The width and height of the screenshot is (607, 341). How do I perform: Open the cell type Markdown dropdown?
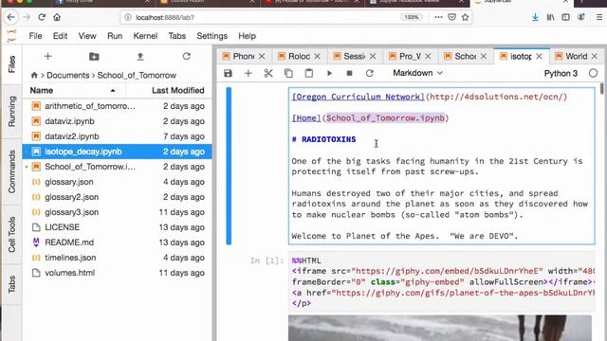pos(417,73)
